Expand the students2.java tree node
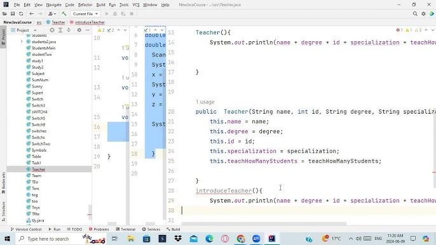 coord(22,42)
